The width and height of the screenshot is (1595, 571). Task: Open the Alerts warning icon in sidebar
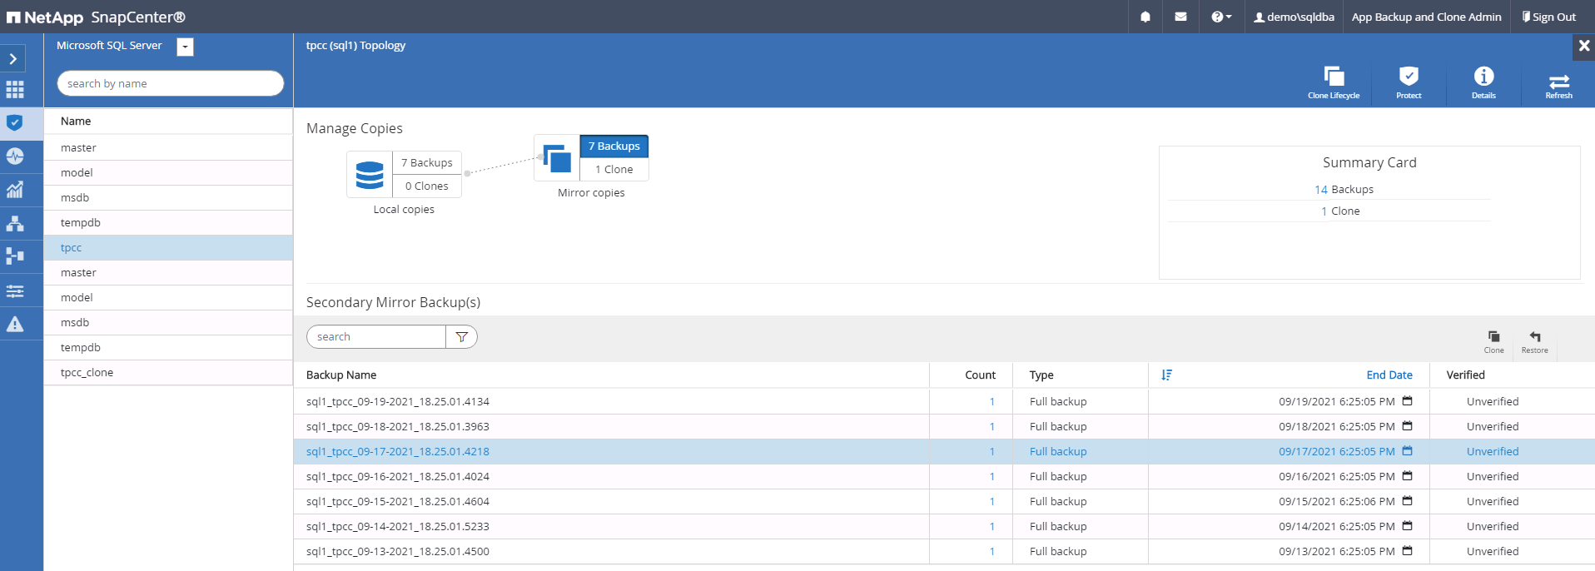click(x=15, y=325)
